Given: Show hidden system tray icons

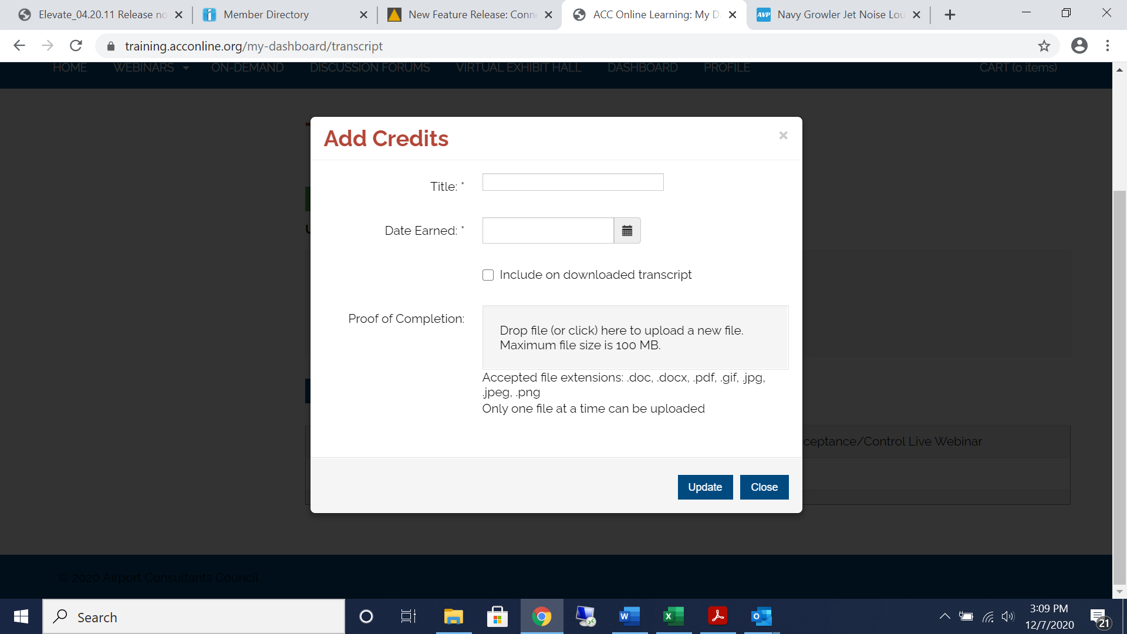Looking at the screenshot, I should click(944, 616).
